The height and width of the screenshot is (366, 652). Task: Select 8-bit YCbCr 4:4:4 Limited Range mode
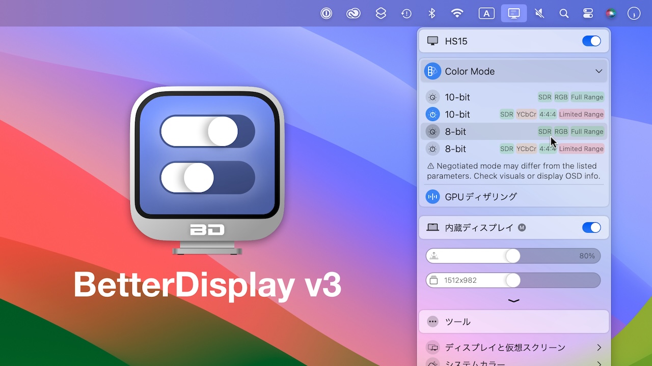[514, 149]
